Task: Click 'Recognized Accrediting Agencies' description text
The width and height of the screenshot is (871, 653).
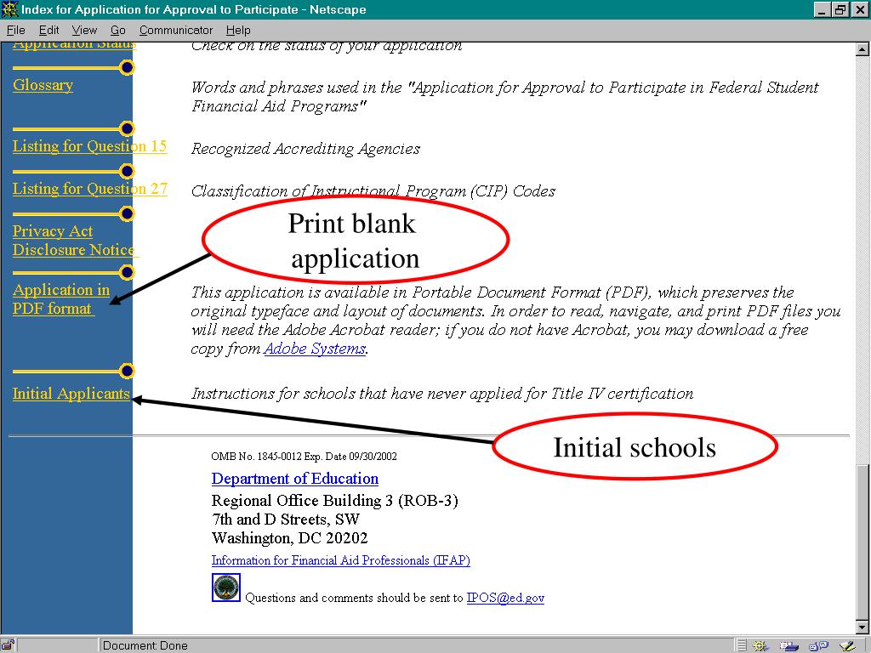Action: (x=305, y=149)
